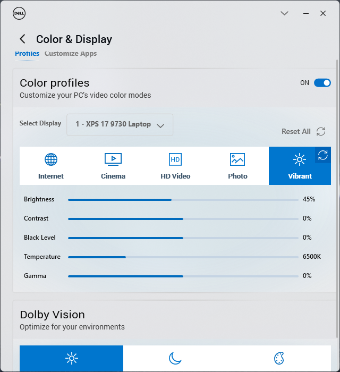Adjust the Contrast slider
This screenshot has width=340, height=372.
183,219
